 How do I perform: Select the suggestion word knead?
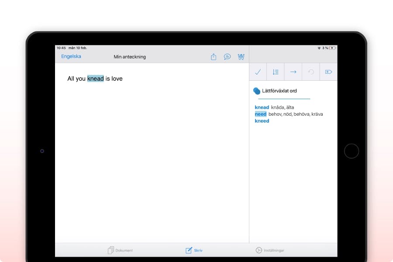click(x=262, y=107)
